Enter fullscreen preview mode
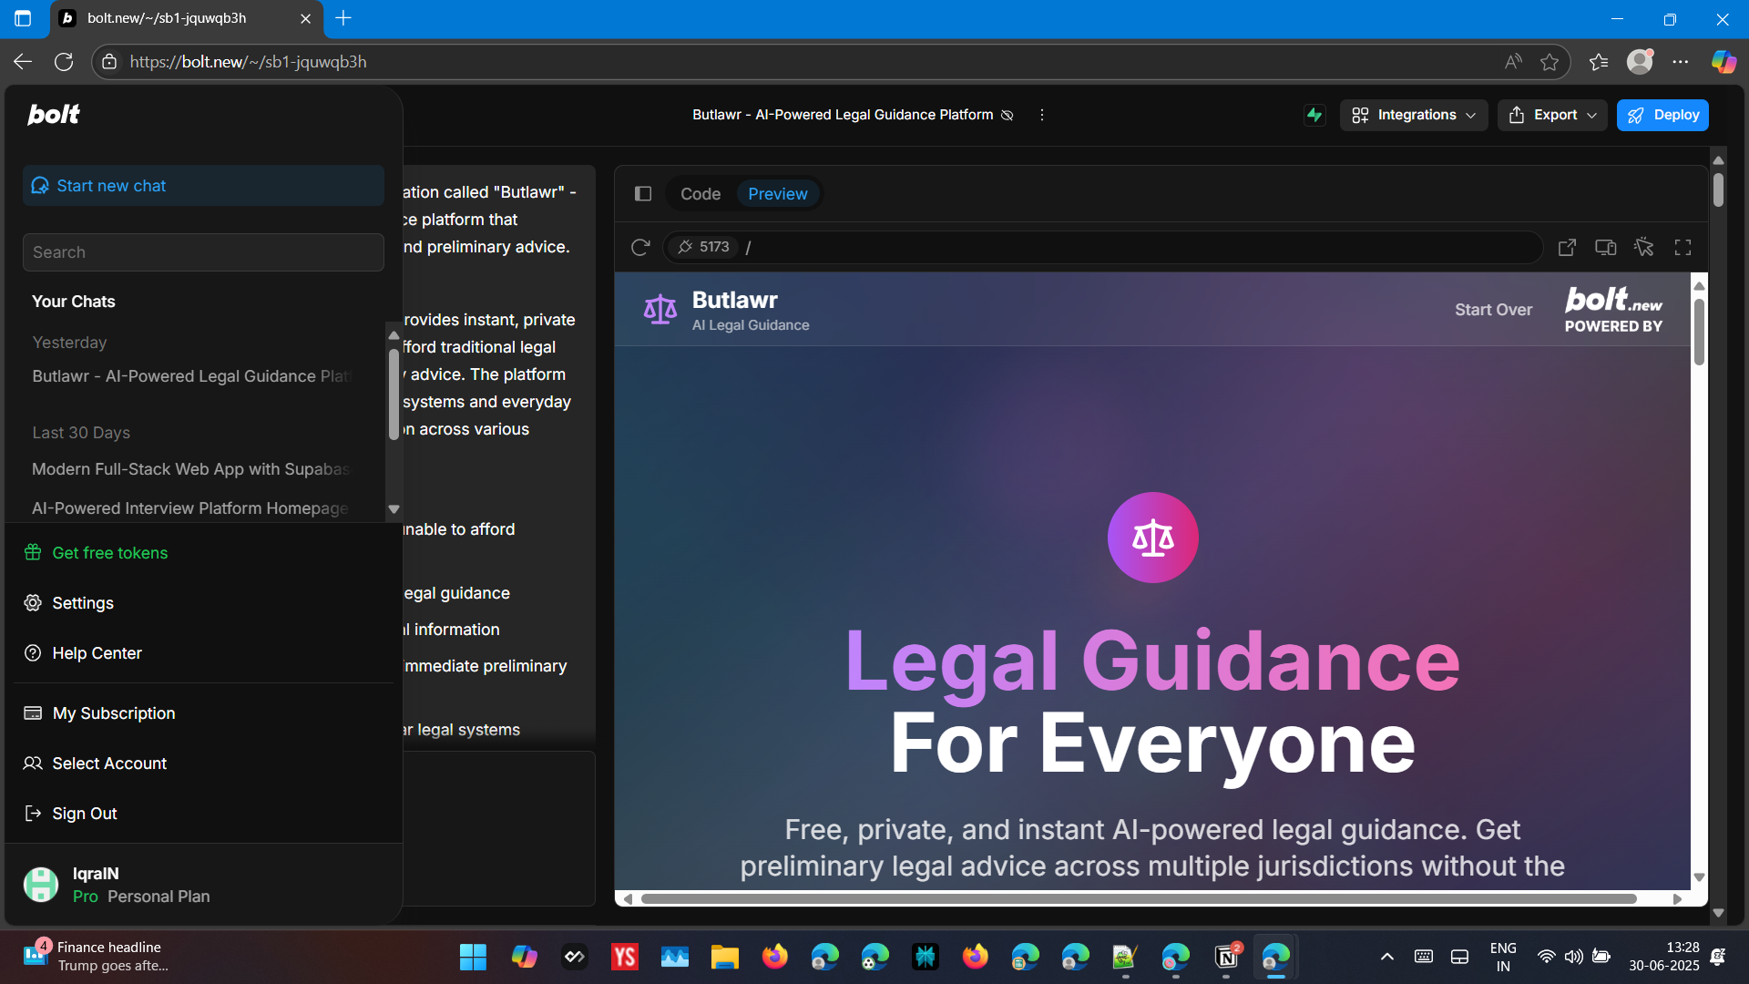Viewport: 1749px width, 984px height. pos(1683,247)
